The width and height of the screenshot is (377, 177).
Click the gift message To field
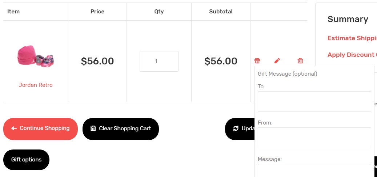click(314, 101)
